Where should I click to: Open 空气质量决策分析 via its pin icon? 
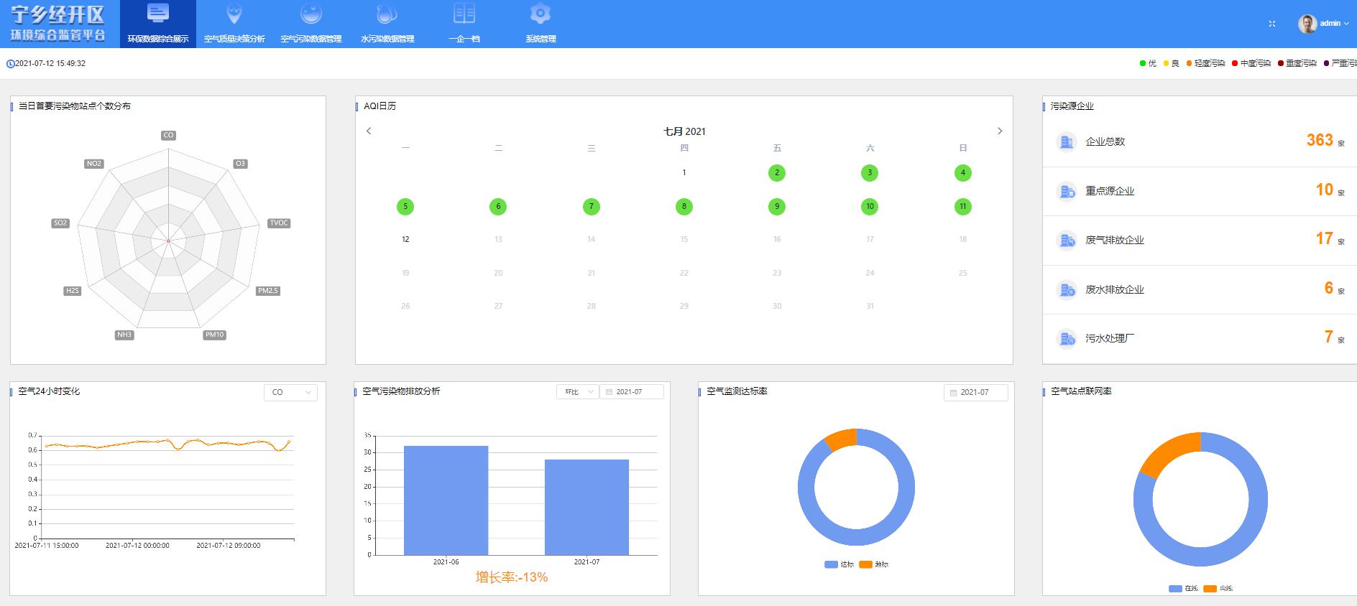coord(234,14)
